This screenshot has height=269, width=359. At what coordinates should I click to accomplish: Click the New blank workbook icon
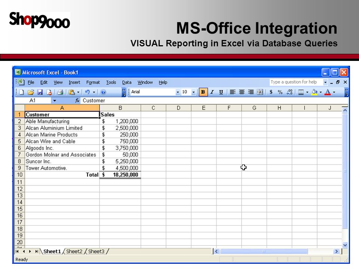[x=22, y=92]
